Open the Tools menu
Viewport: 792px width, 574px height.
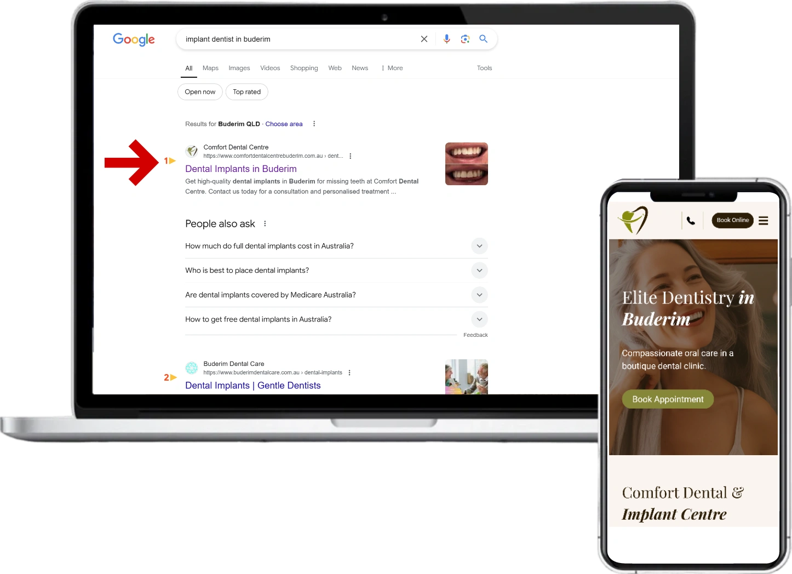coord(484,68)
